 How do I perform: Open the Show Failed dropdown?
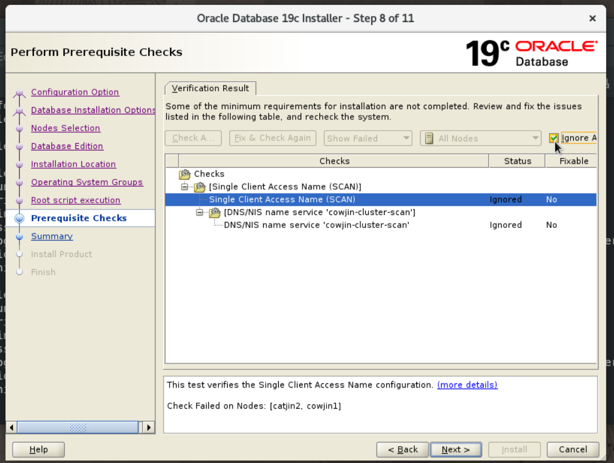click(x=368, y=138)
